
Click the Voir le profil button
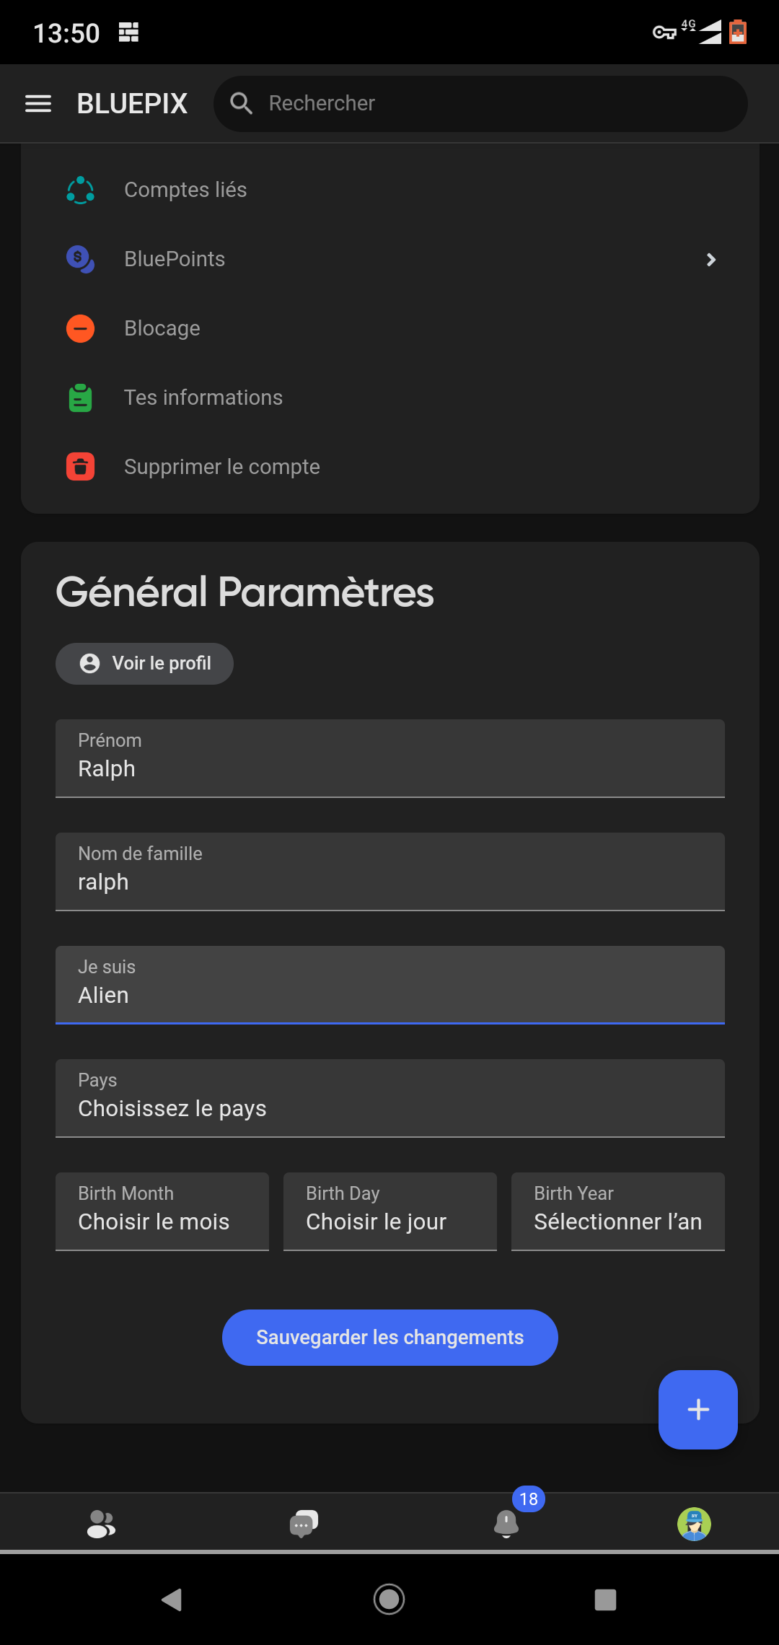pos(145,664)
